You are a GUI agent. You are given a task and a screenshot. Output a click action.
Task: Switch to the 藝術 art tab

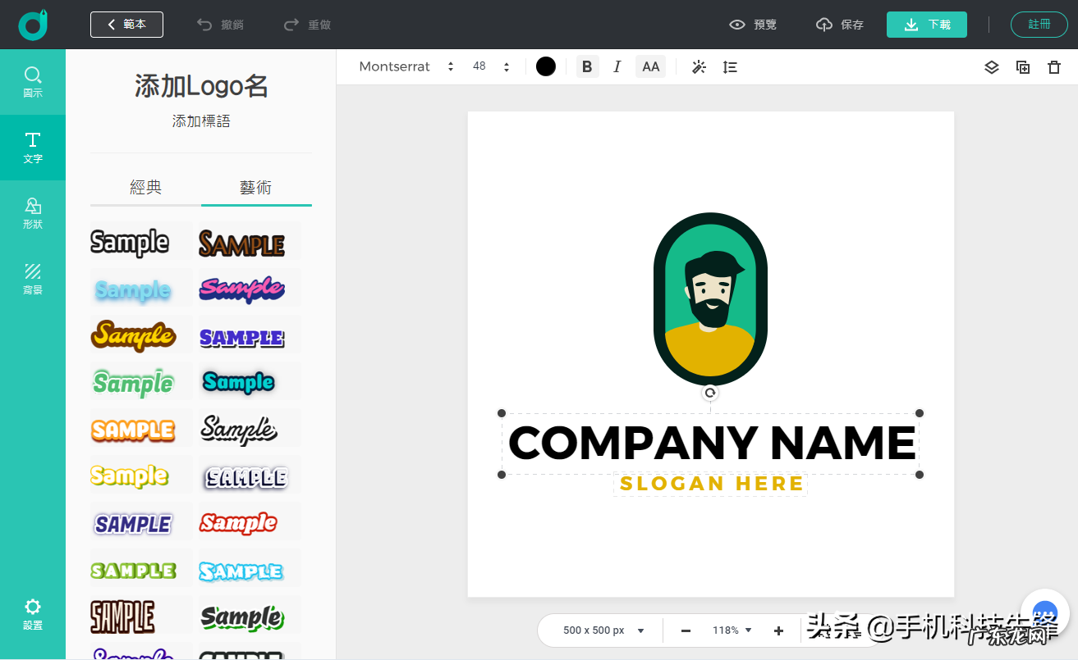pos(256,188)
